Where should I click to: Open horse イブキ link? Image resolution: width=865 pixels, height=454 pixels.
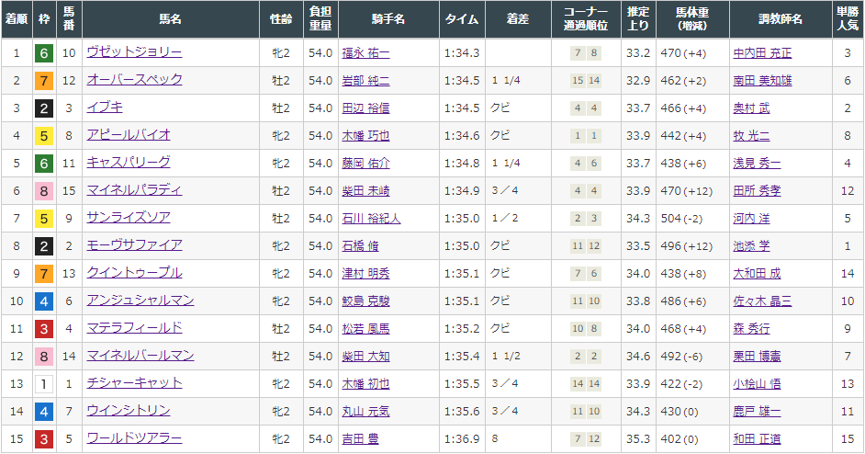tap(105, 108)
